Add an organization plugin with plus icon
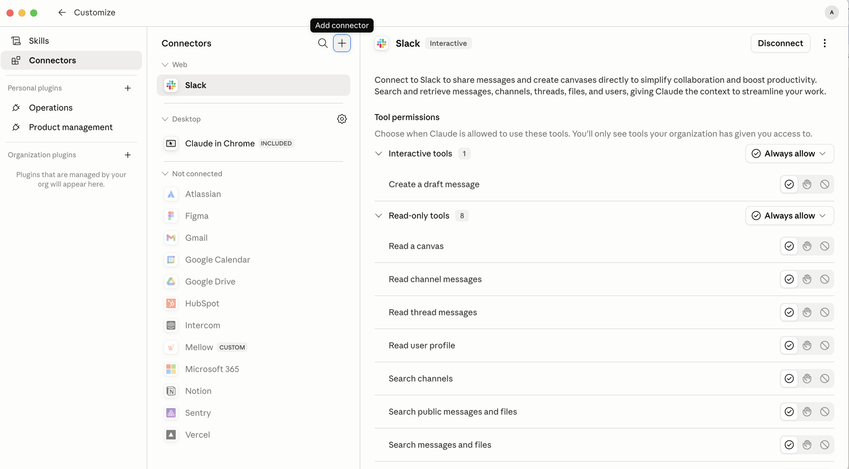The width and height of the screenshot is (849, 469). pos(128,155)
